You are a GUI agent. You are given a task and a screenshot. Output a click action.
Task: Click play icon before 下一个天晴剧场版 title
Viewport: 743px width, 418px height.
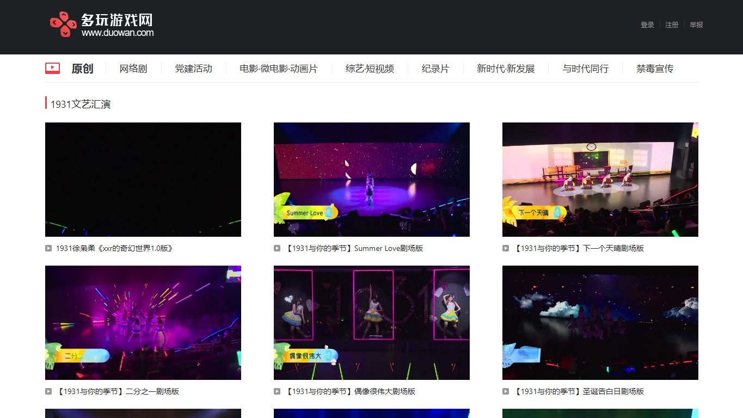(506, 248)
